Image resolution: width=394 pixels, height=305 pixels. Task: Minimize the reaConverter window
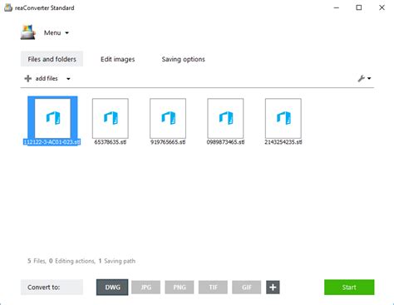pyautogui.click(x=337, y=7)
